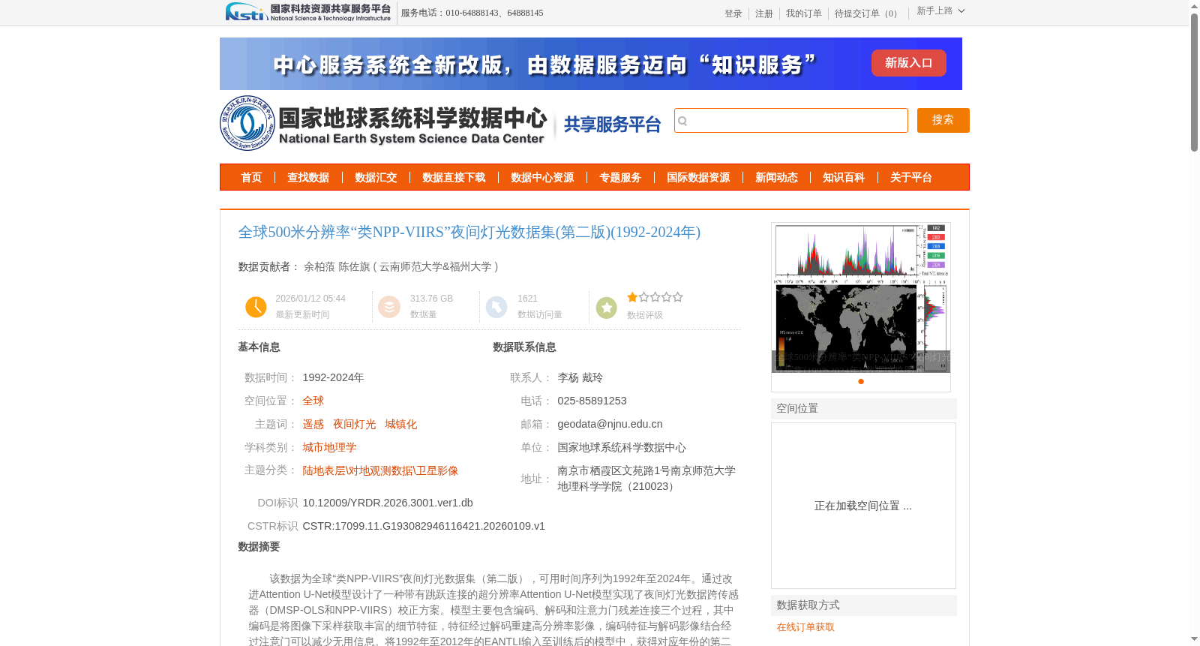This screenshot has width=1200, height=646.
Task: Click the 新版入口 button on the banner
Action: 909,63
